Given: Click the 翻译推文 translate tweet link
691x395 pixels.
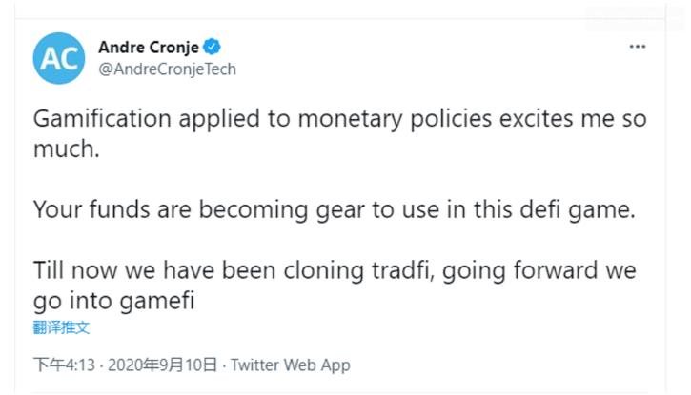Looking at the screenshot, I should [62, 327].
